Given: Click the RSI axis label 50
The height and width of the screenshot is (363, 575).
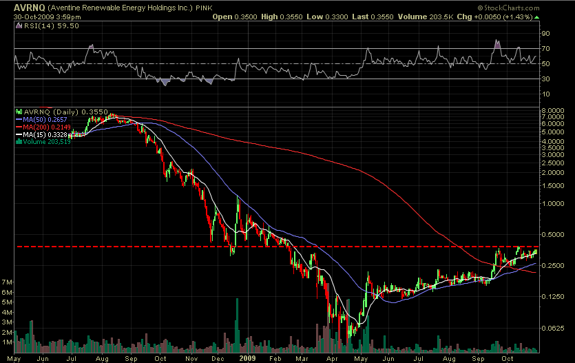Looking at the screenshot, I should click(x=545, y=64).
